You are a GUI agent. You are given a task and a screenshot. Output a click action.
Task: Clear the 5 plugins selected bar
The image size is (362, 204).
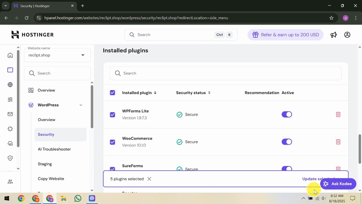(149, 179)
